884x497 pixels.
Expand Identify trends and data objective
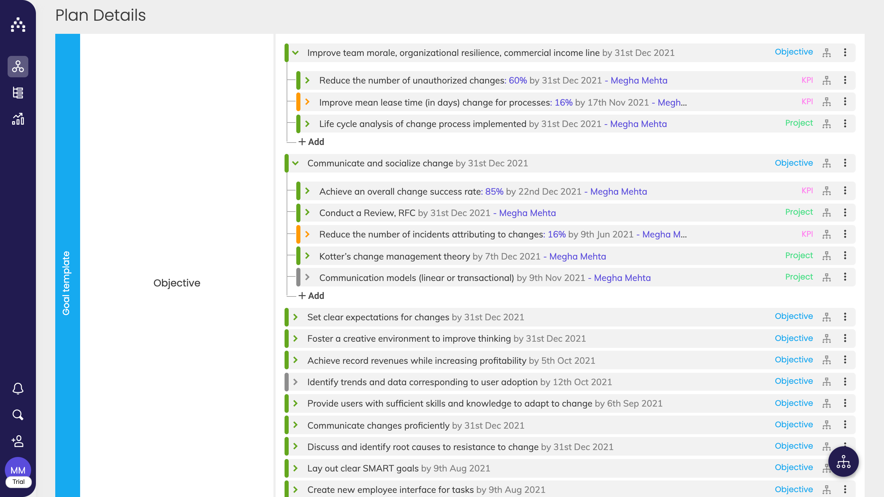(296, 382)
